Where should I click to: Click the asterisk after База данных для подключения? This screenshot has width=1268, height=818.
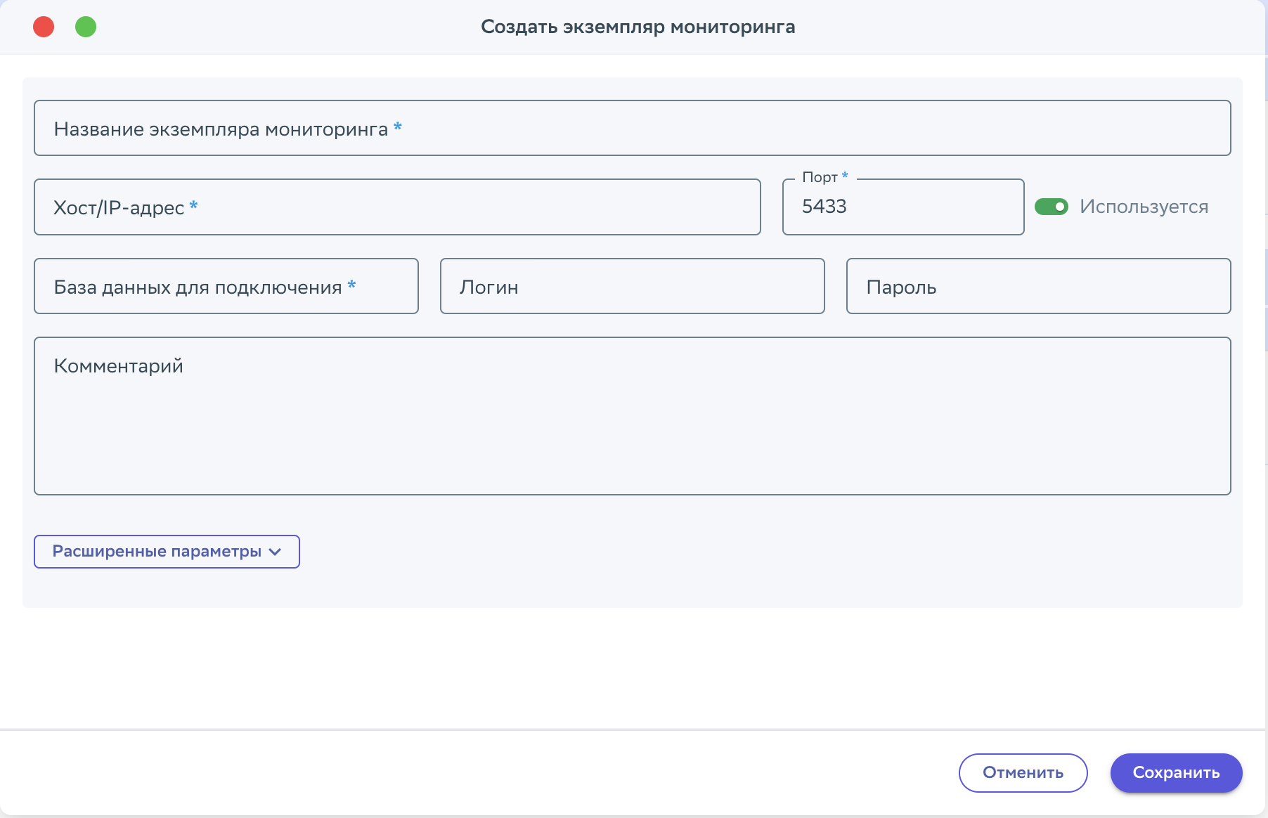tap(351, 285)
